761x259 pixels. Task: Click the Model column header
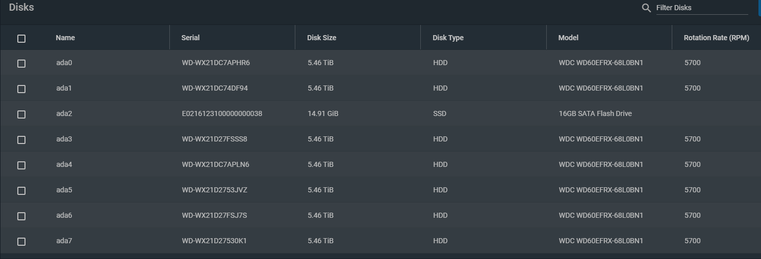click(568, 38)
